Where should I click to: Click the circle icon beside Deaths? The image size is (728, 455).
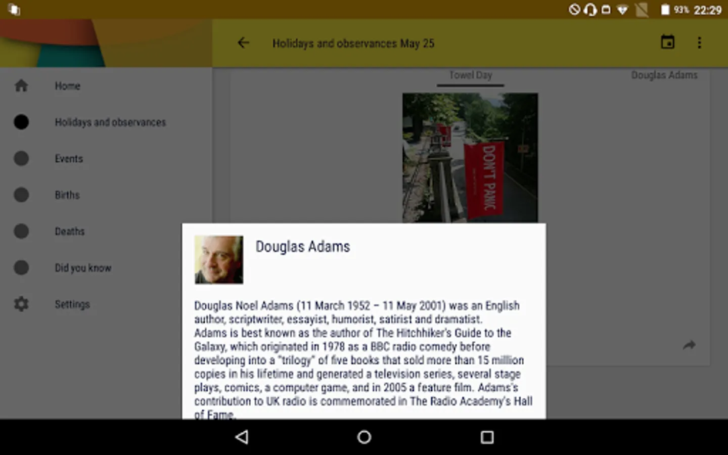21,231
